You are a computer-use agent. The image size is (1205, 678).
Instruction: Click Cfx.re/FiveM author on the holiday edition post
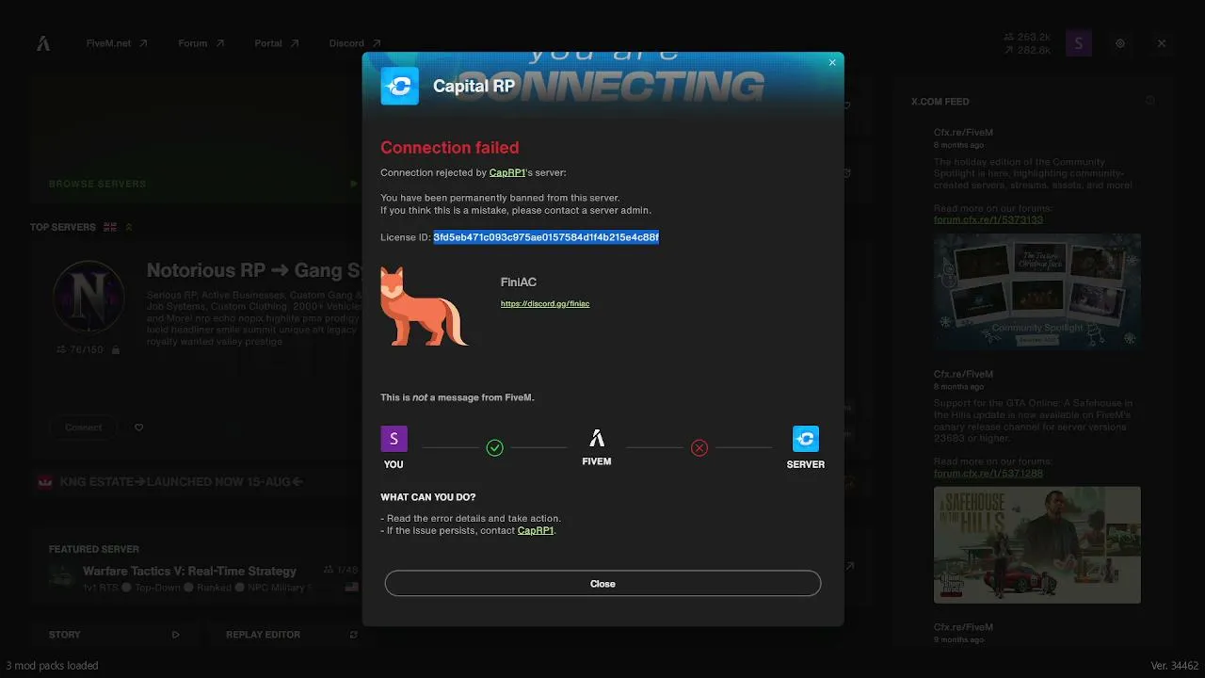pyautogui.click(x=963, y=133)
